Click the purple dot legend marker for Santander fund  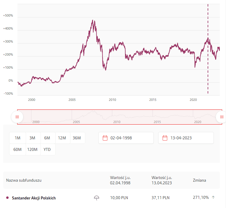(x=7, y=198)
